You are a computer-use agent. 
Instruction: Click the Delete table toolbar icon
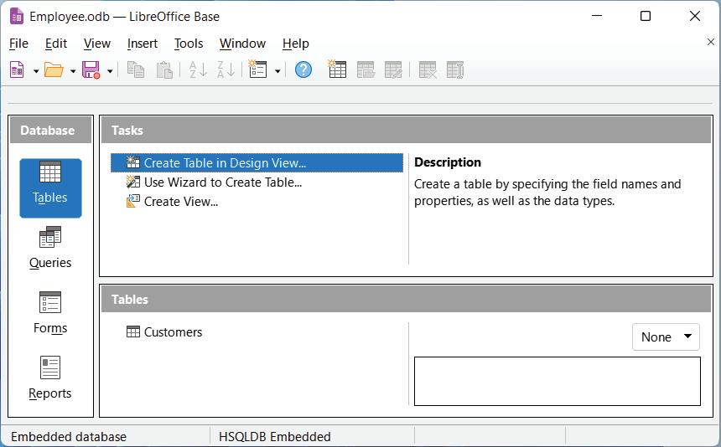[x=428, y=70]
